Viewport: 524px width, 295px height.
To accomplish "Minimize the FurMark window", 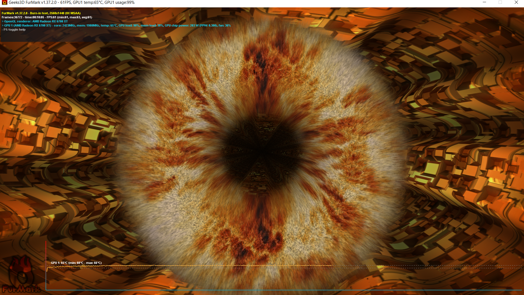I will (x=484, y=2).
